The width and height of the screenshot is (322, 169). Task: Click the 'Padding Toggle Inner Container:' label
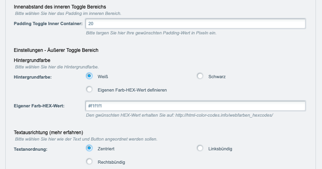(x=48, y=24)
